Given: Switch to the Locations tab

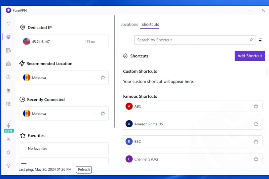Looking at the screenshot, I should tap(129, 25).
